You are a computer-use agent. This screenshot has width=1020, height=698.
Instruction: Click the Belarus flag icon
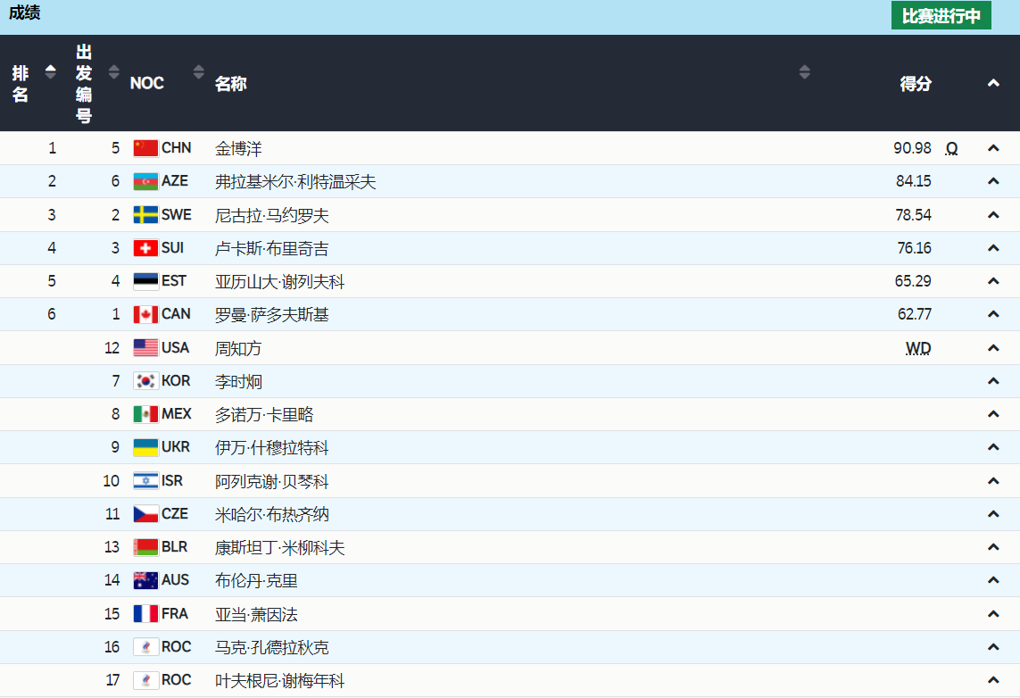(145, 547)
